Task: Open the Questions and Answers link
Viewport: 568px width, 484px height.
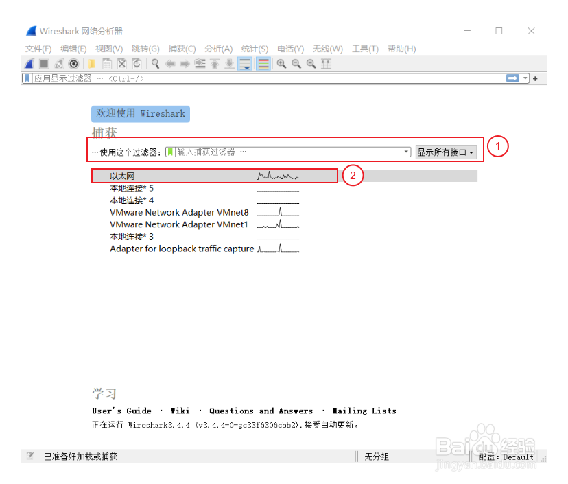Action: click(x=261, y=411)
